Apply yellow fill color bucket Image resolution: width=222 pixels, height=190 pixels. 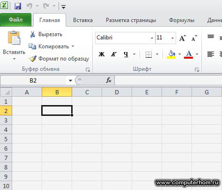(171, 54)
